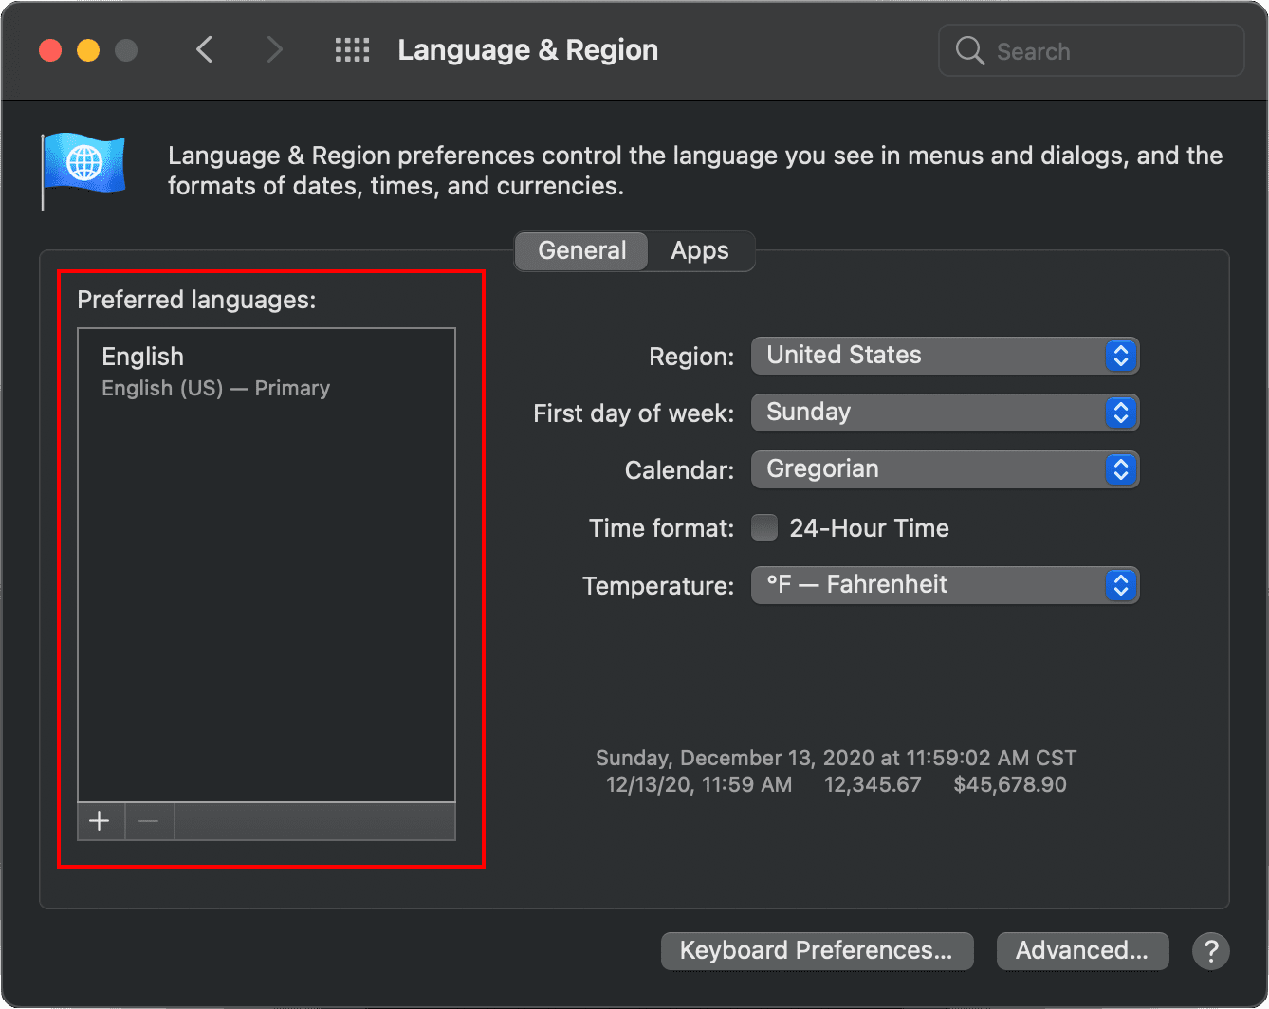Show all preferences grid icon
1269x1009 pixels.
[353, 50]
